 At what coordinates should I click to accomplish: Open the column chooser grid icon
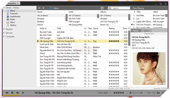coord(129,28)
